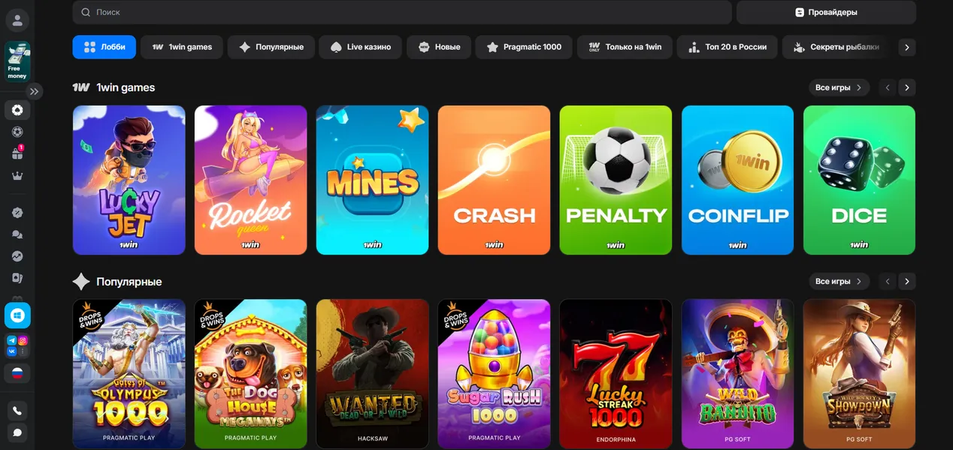Open the Sugar Rush 1000 game thumbnail
The image size is (953, 450).
(495, 374)
